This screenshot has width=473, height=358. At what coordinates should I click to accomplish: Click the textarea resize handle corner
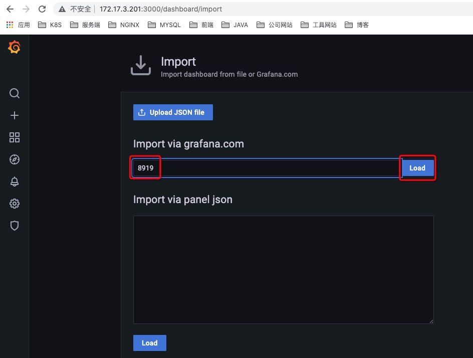point(431,321)
